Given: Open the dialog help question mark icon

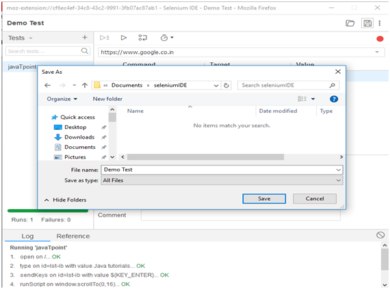Looking at the screenshot, I should point(334,99).
